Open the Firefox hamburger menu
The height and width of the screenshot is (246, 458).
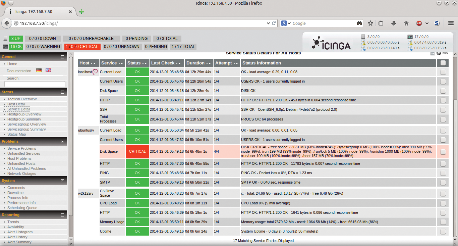coord(451,23)
